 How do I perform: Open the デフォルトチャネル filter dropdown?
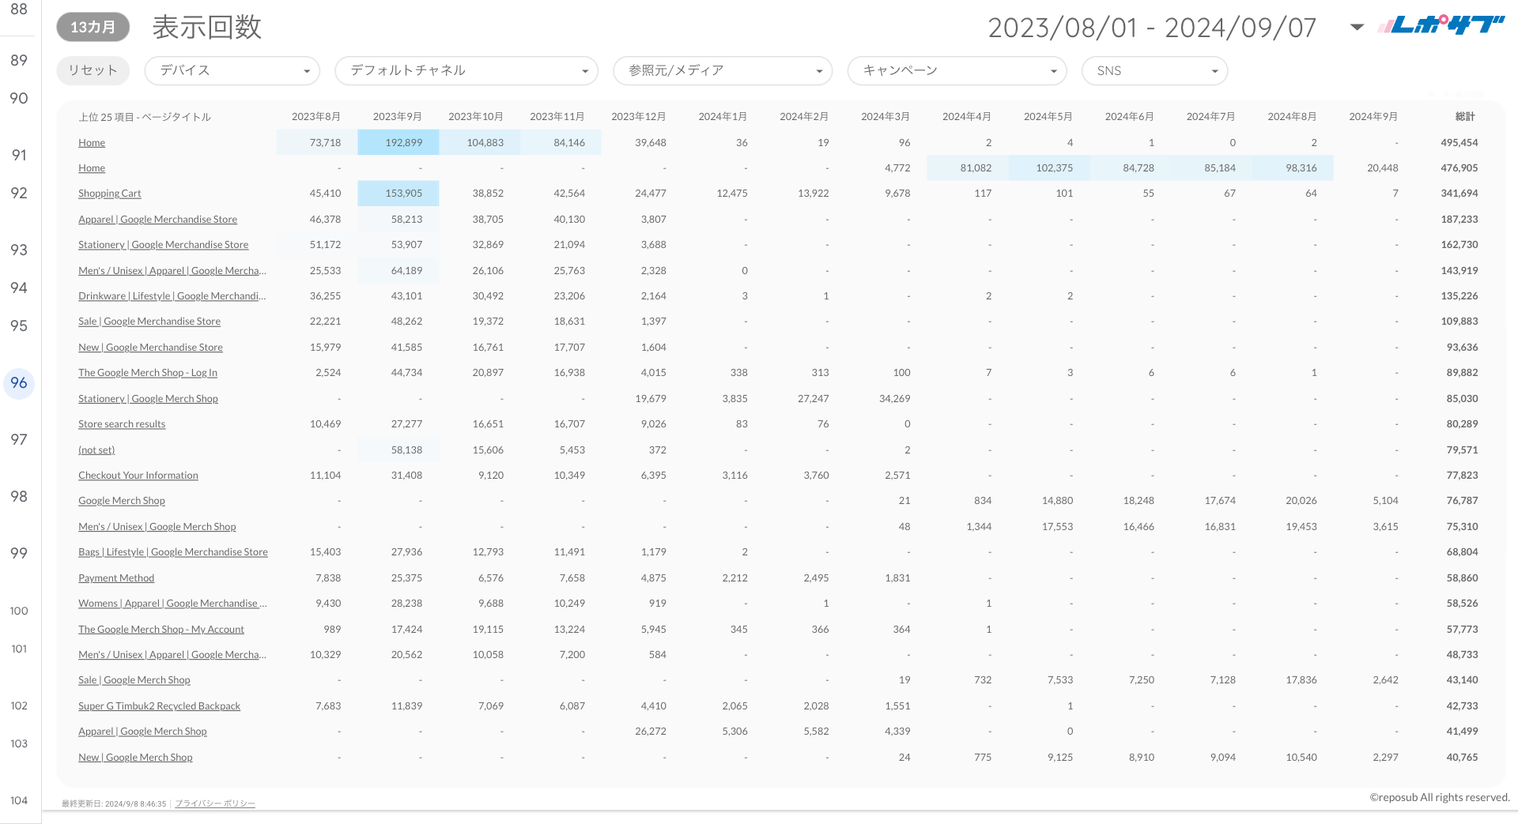tap(466, 70)
